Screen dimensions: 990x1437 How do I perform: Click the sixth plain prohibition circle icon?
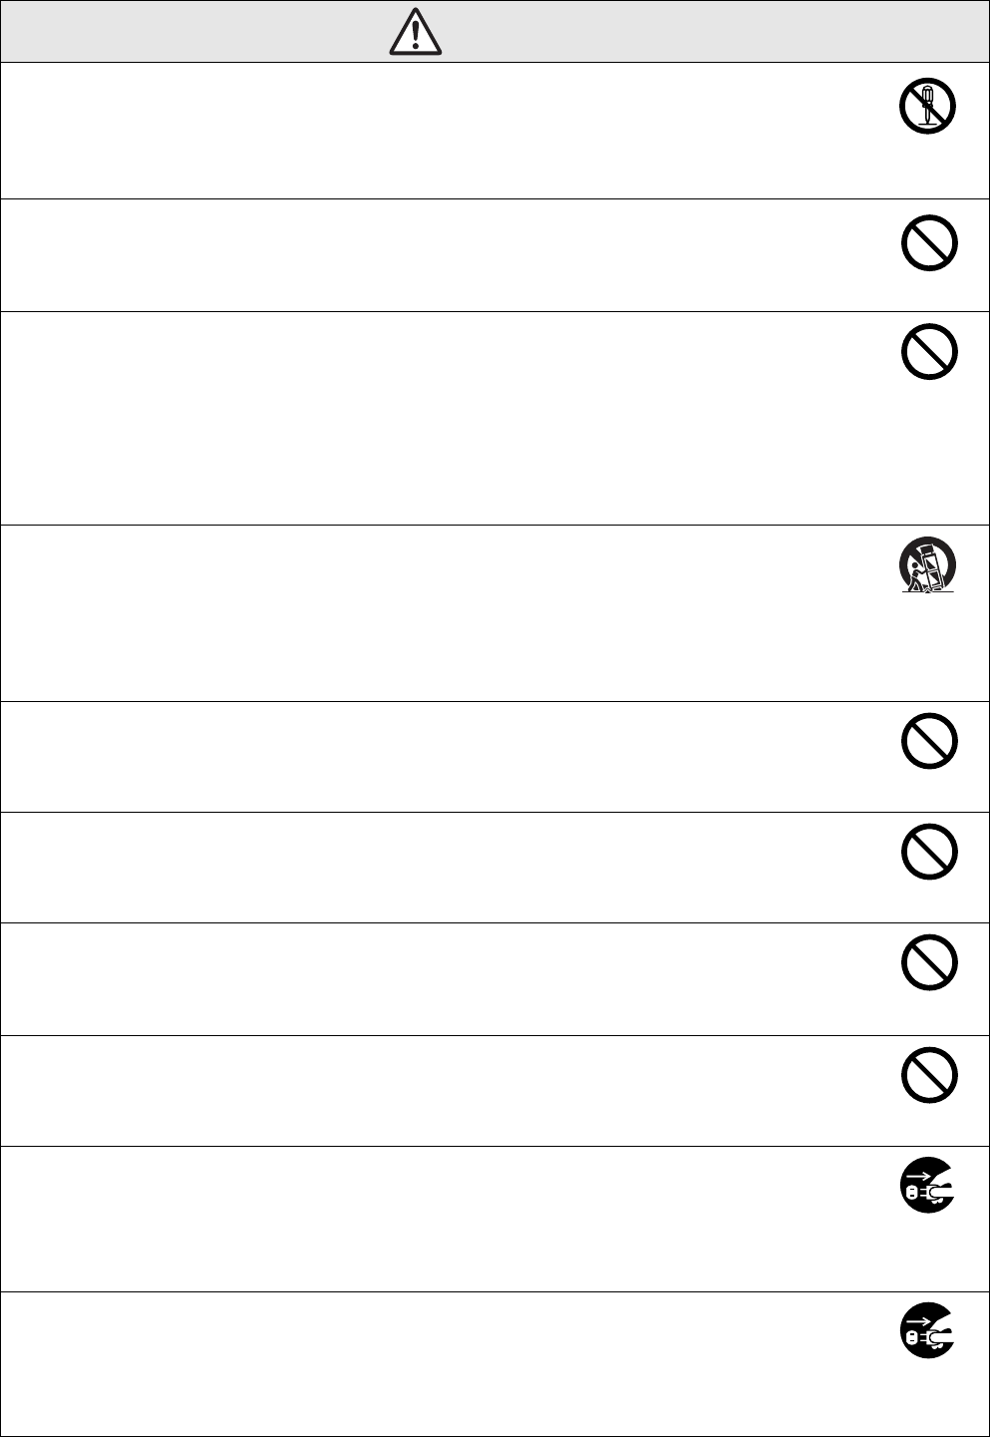tap(929, 1075)
